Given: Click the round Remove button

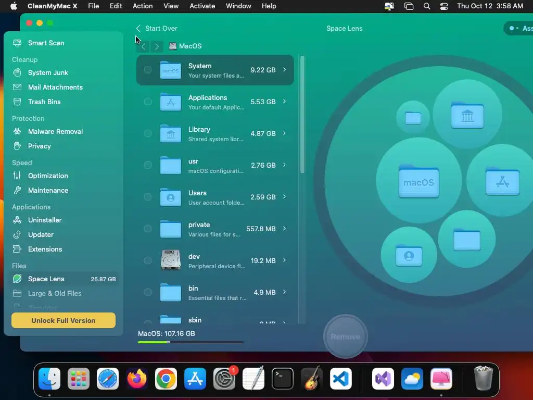Looking at the screenshot, I should tap(346, 336).
